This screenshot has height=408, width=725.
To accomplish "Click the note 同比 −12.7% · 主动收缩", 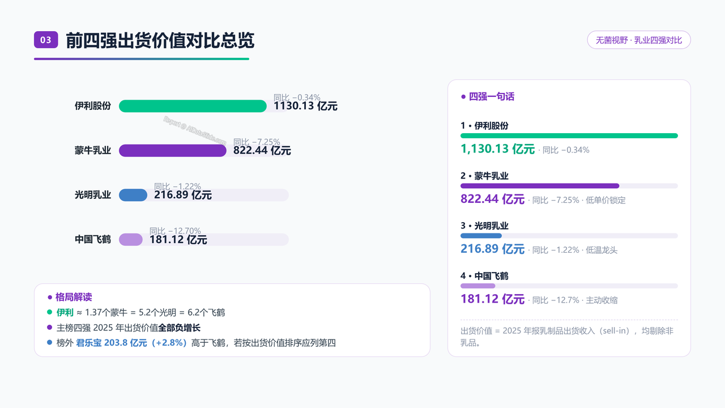I will tap(575, 300).
